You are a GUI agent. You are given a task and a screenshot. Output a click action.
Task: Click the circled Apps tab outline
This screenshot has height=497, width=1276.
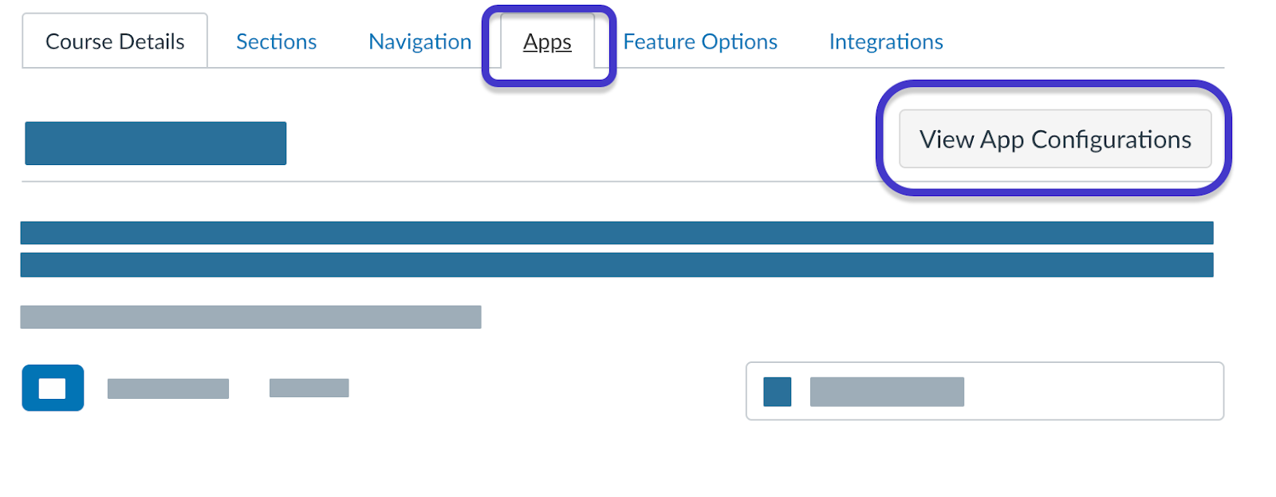pos(546,42)
